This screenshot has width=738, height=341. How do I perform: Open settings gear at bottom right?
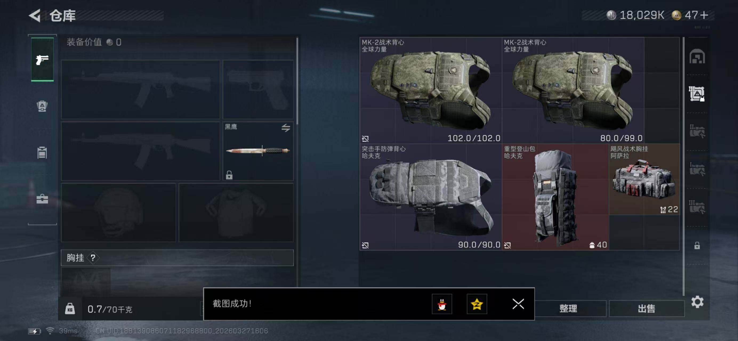coord(697,302)
